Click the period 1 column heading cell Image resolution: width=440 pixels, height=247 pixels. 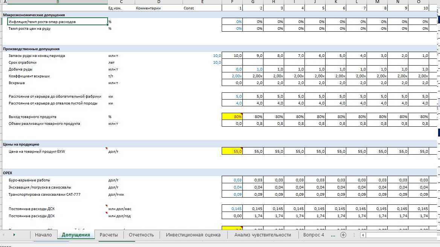[x=232, y=8]
